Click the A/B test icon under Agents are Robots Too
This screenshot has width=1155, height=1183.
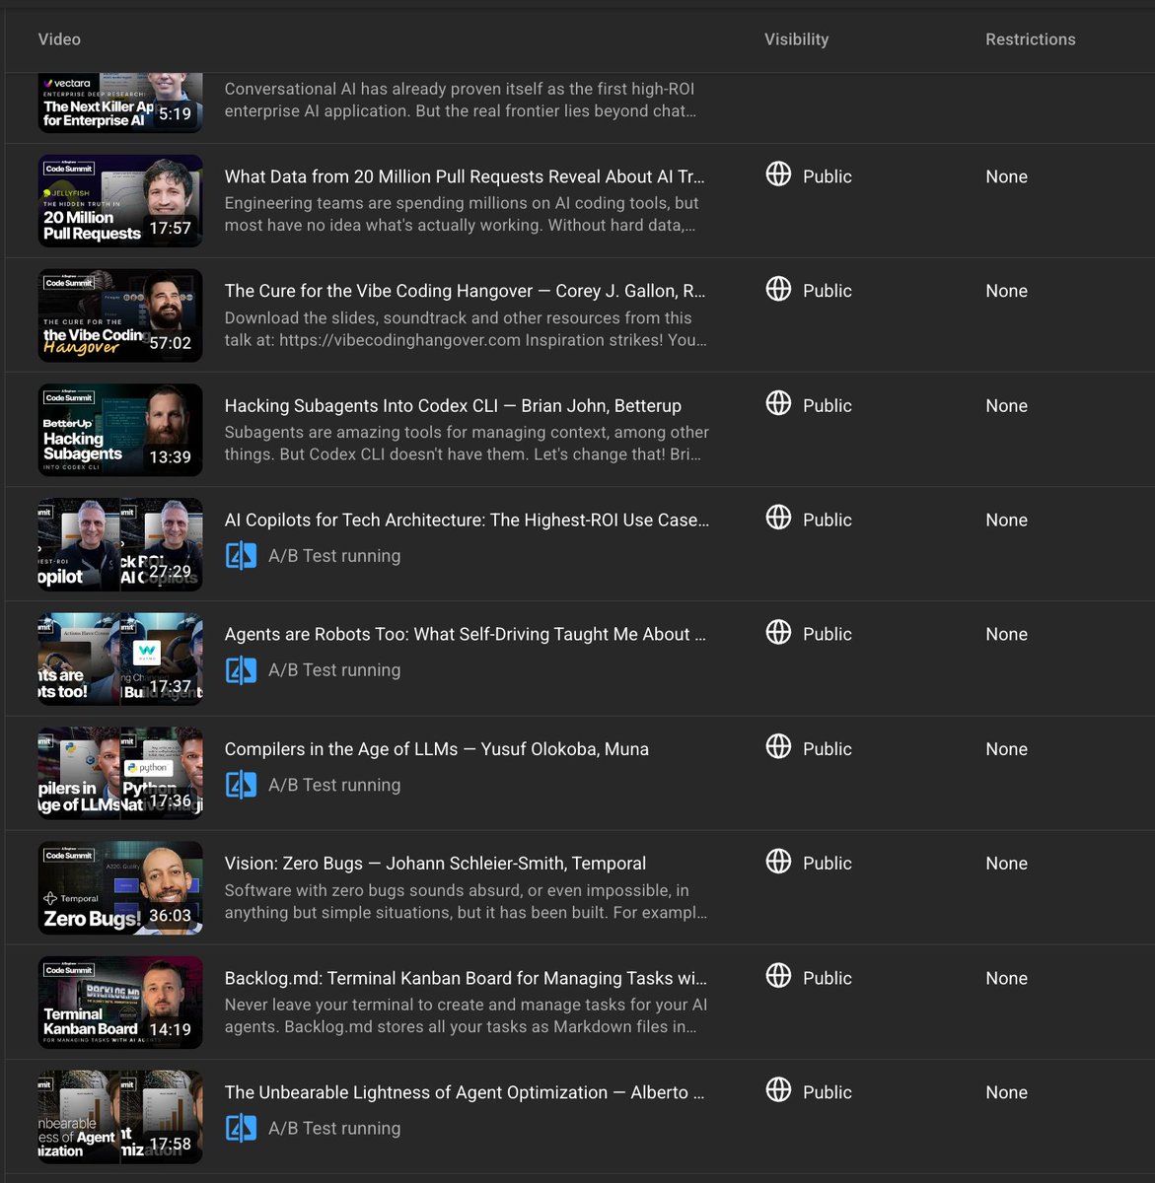point(241,670)
